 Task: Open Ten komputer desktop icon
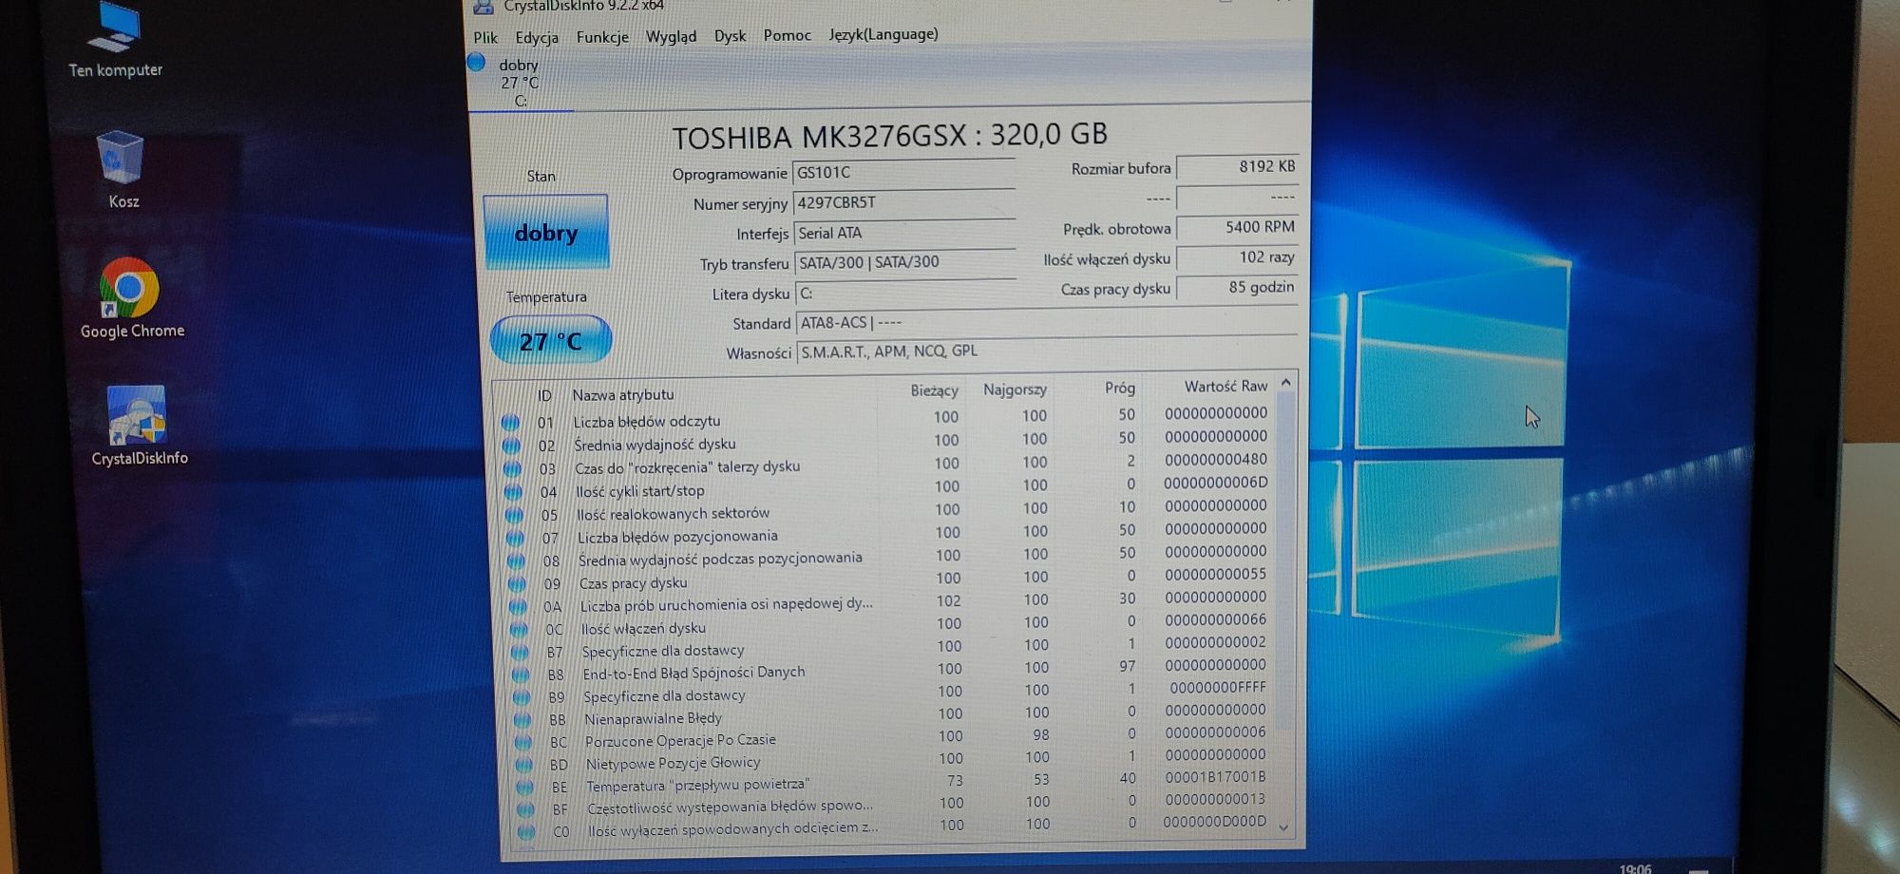(x=115, y=41)
